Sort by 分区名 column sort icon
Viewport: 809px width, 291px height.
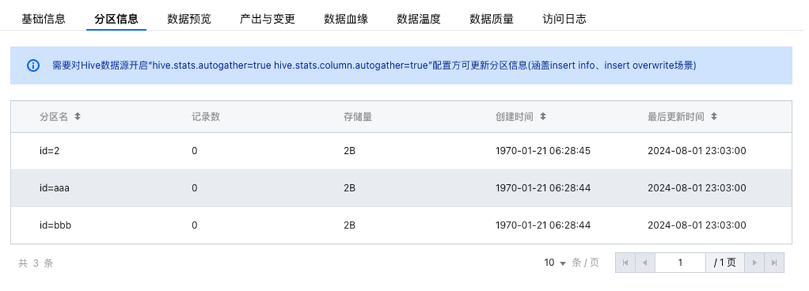tap(77, 116)
